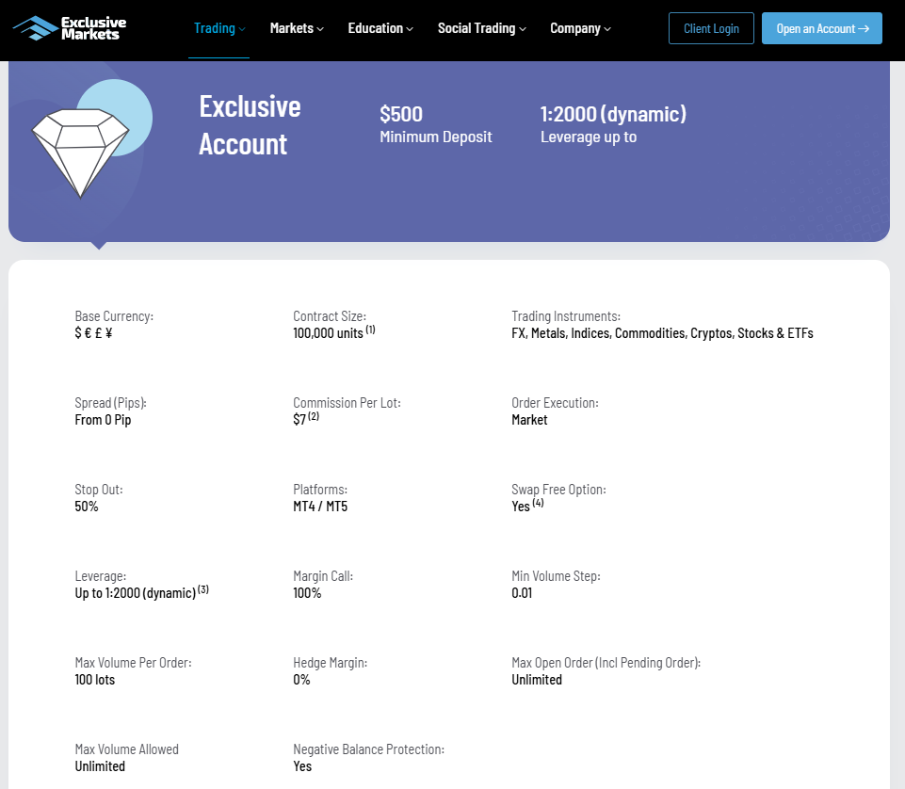Click the Unlimited Max Open Order value
905x789 pixels.
point(537,680)
